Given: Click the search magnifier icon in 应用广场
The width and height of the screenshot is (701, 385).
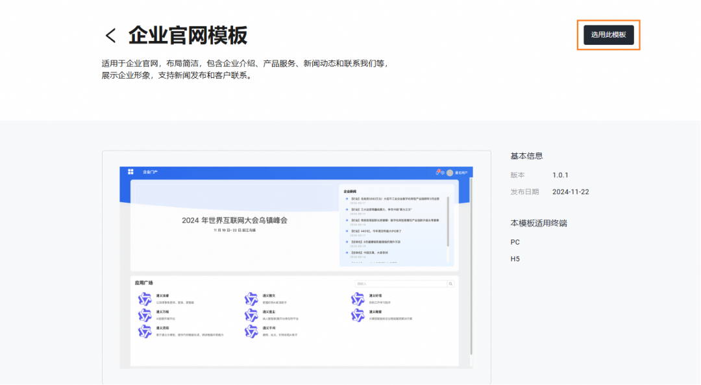Looking at the screenshot, I should click(450, 284).
